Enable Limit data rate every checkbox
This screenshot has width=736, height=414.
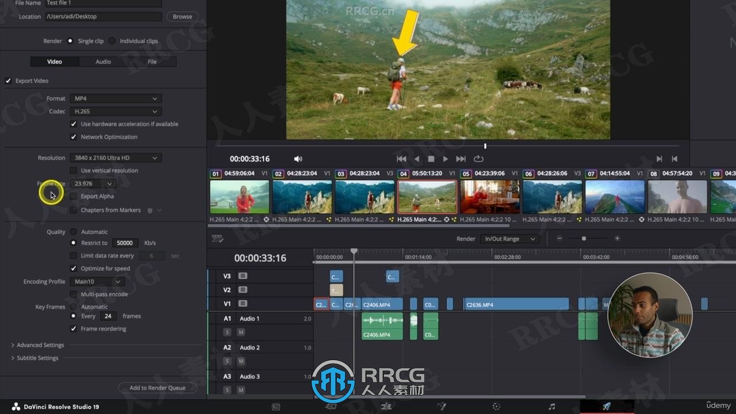point(73,256)
